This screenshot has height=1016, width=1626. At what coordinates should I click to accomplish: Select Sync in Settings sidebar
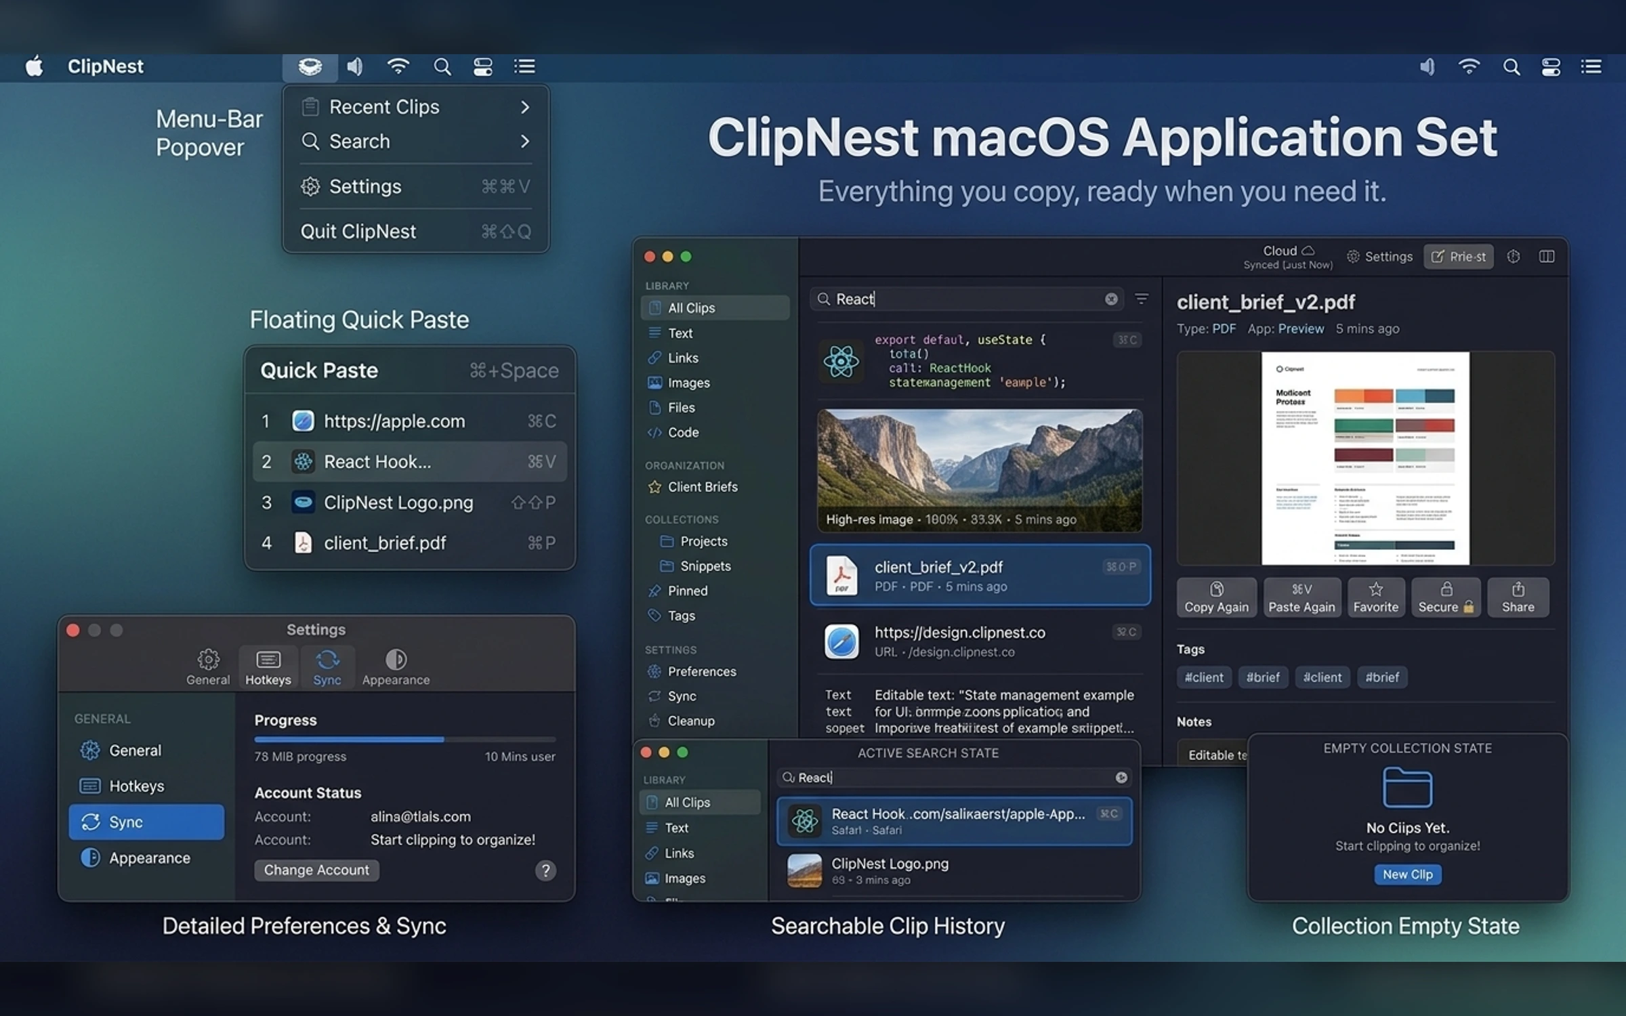[x=146, y=822]
